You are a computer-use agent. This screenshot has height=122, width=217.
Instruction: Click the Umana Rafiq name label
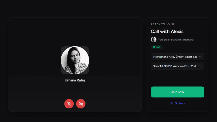click(x=75, y=80)
